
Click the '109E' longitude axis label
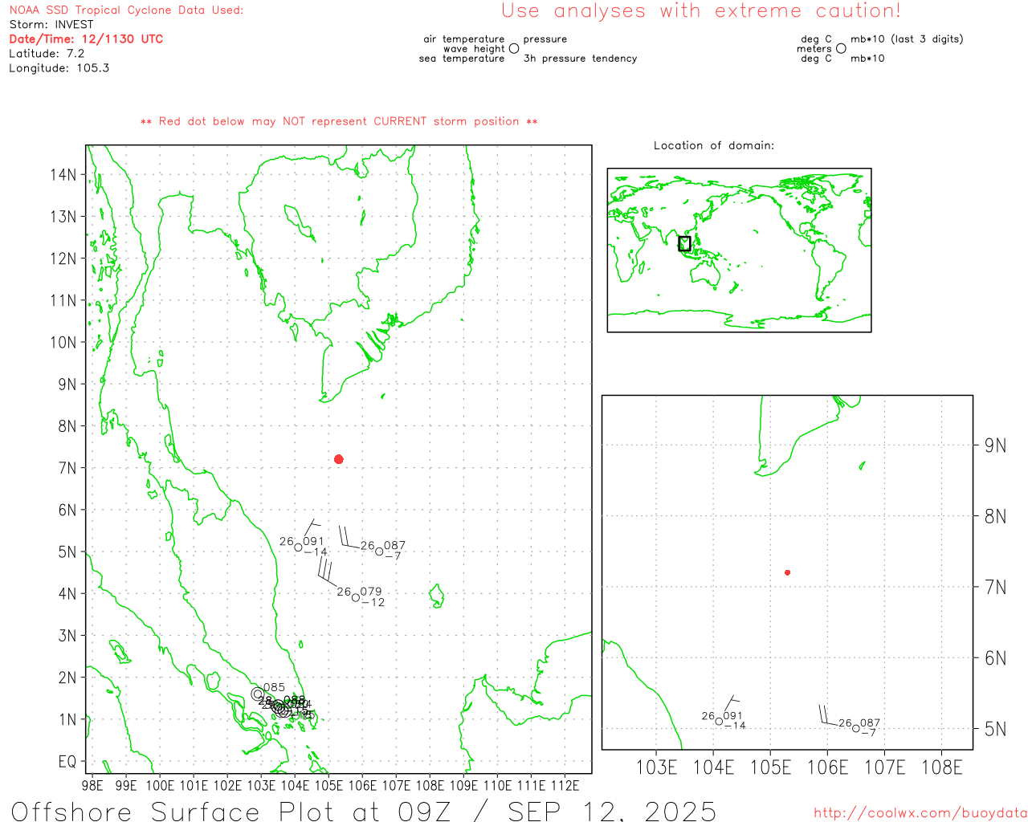tap(463, 785)
